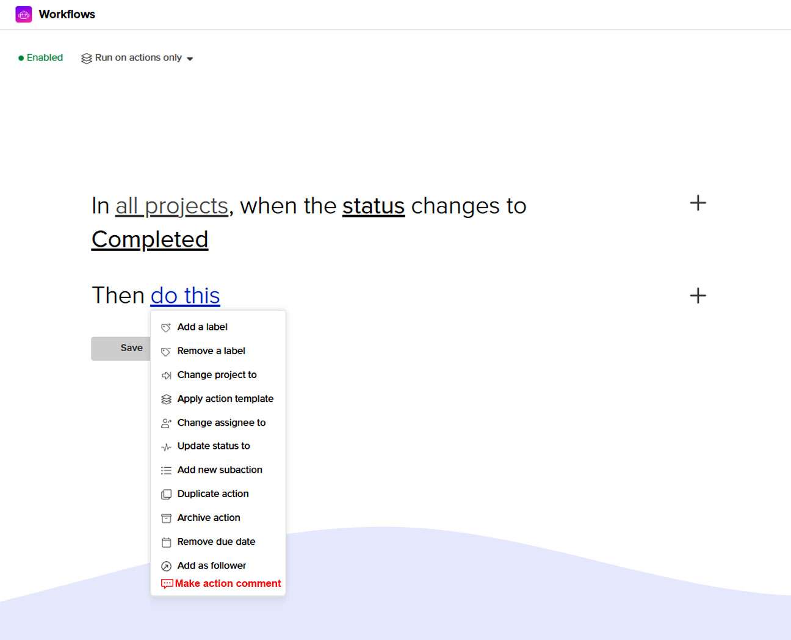Select Add new subaction menu item
The width and height of the screenshot is (791, 640).
tap(220, 470)
